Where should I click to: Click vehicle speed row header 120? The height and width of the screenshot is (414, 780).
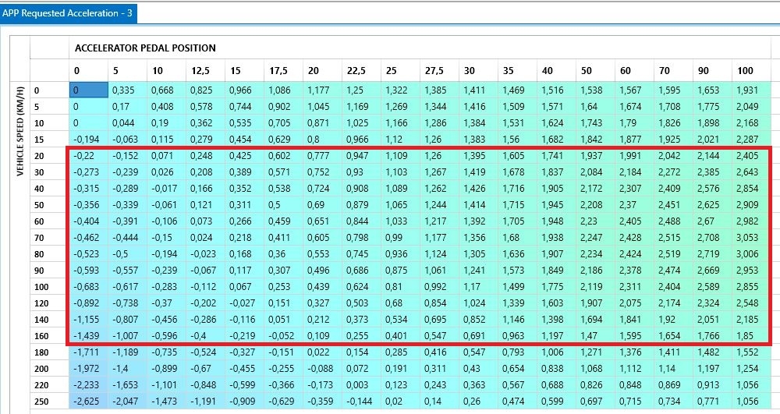(x=49, y=303)
